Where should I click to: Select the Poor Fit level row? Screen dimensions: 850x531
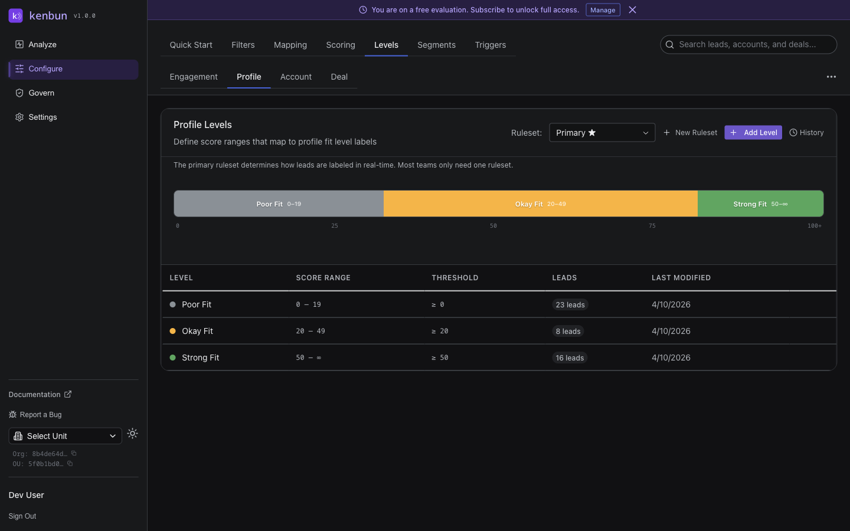tap(499, 304)
